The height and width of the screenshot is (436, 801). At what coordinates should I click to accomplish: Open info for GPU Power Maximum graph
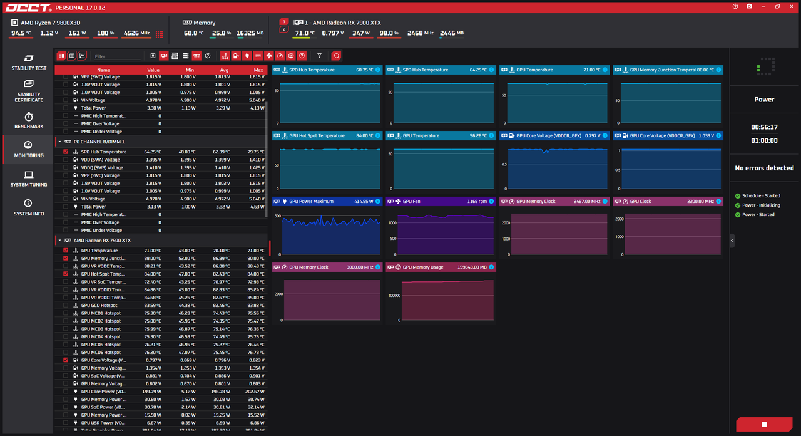[x=377, y=202]
